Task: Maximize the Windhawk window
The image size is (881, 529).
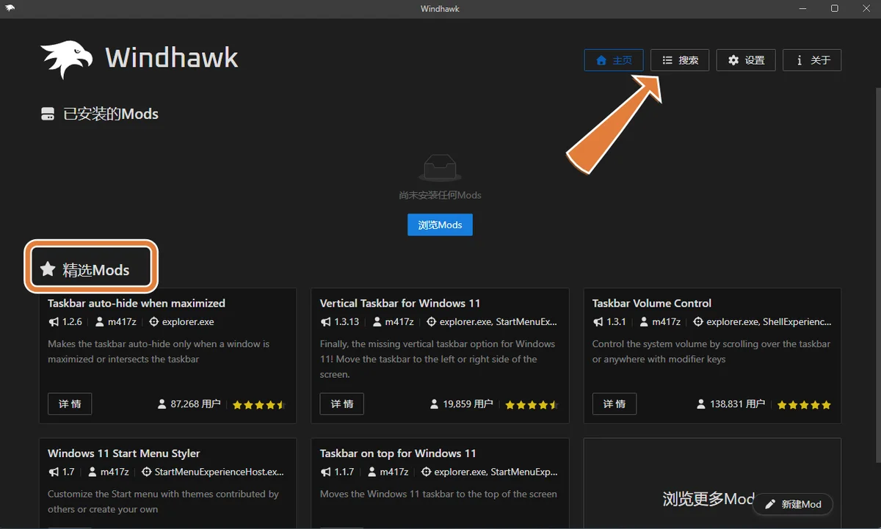Action: point(835,9)
